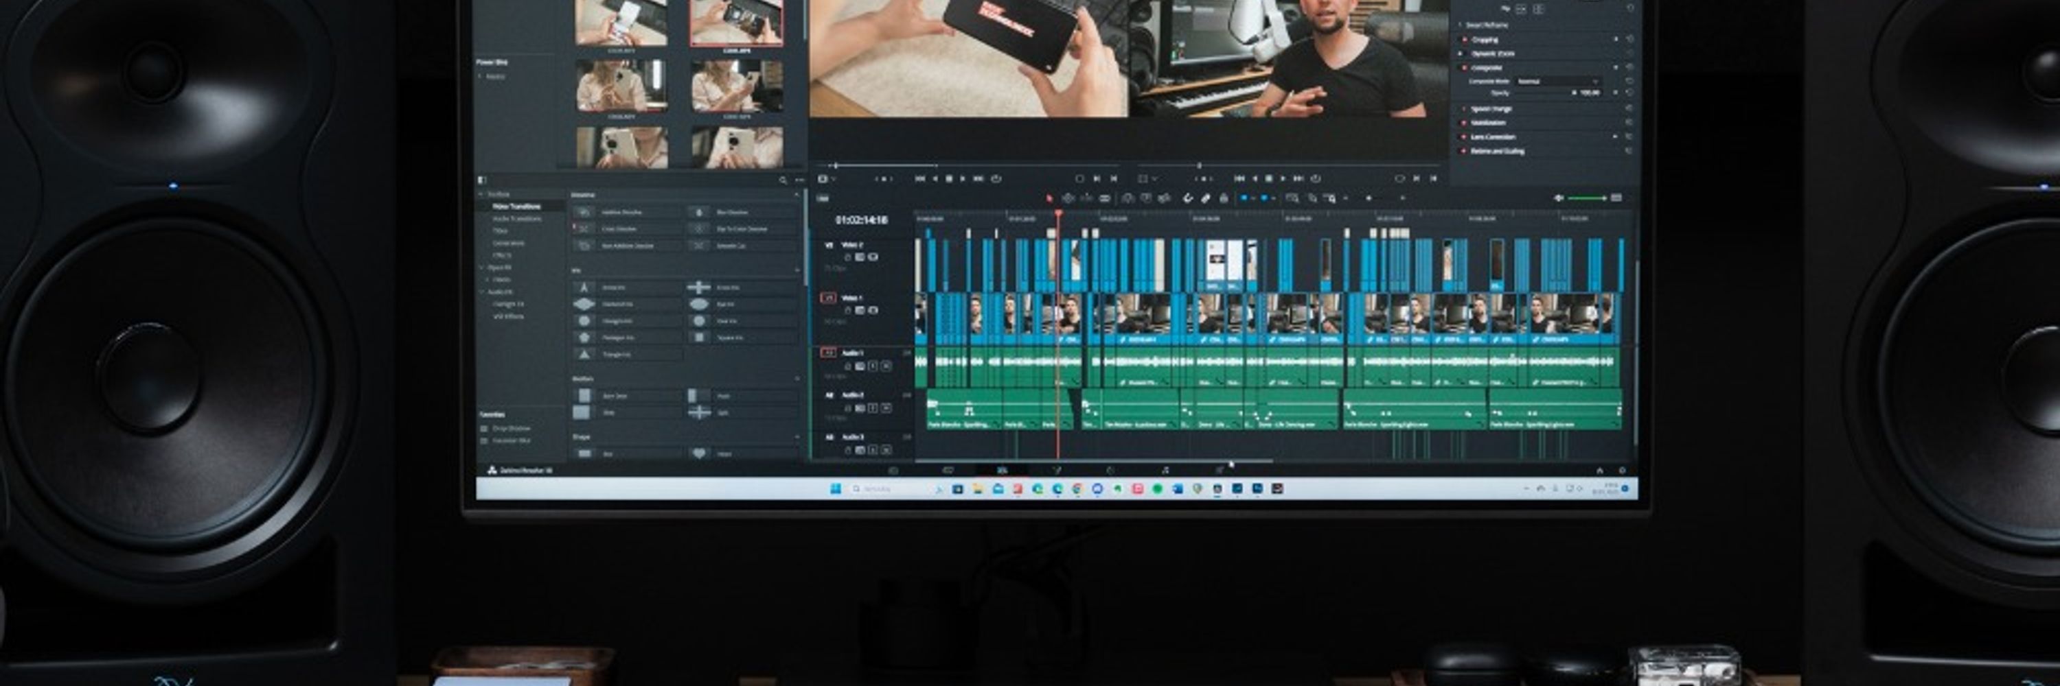Image resolution: width=2060 pixels, height=686 pixels.
Task: Toggle the Position Lock padlock icon
Action: point(1224,198)
